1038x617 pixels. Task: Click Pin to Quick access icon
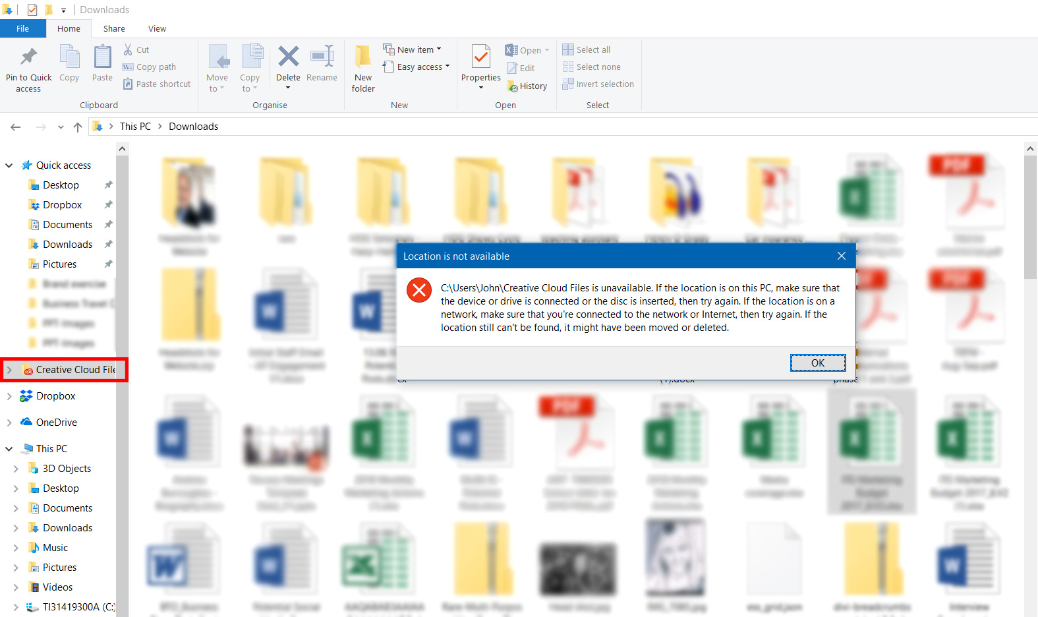pyautogui.click(x=28, y=57)
